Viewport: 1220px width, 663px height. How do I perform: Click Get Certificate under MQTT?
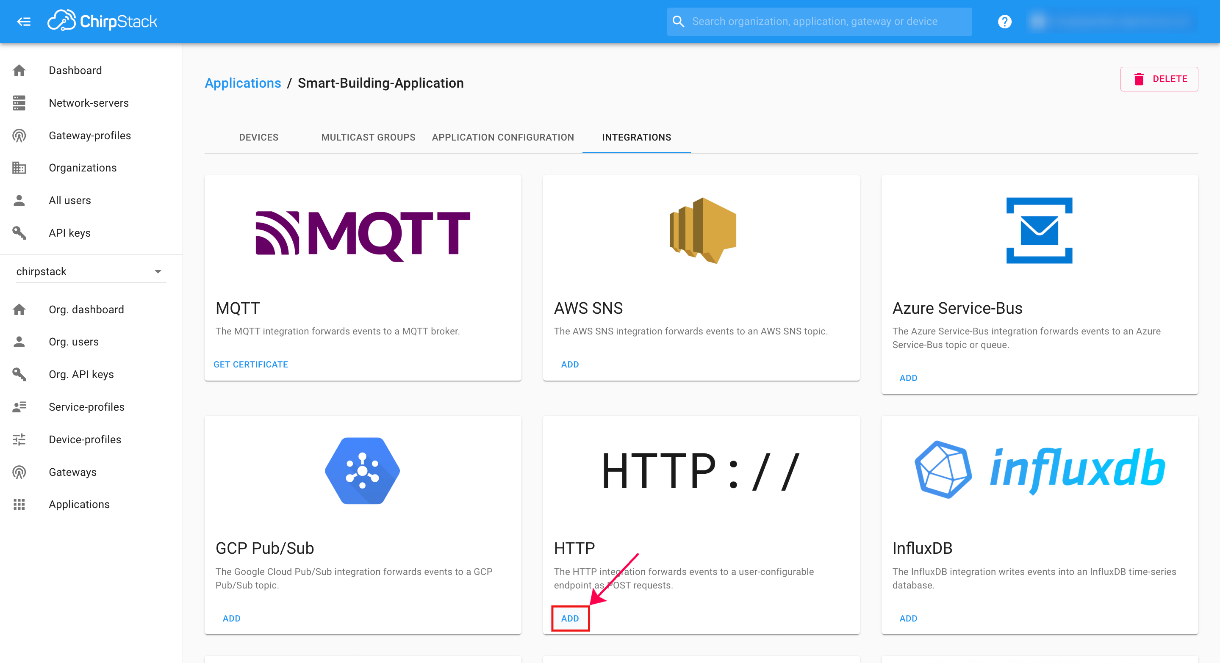pyautogui.click(x=250, y=364)
